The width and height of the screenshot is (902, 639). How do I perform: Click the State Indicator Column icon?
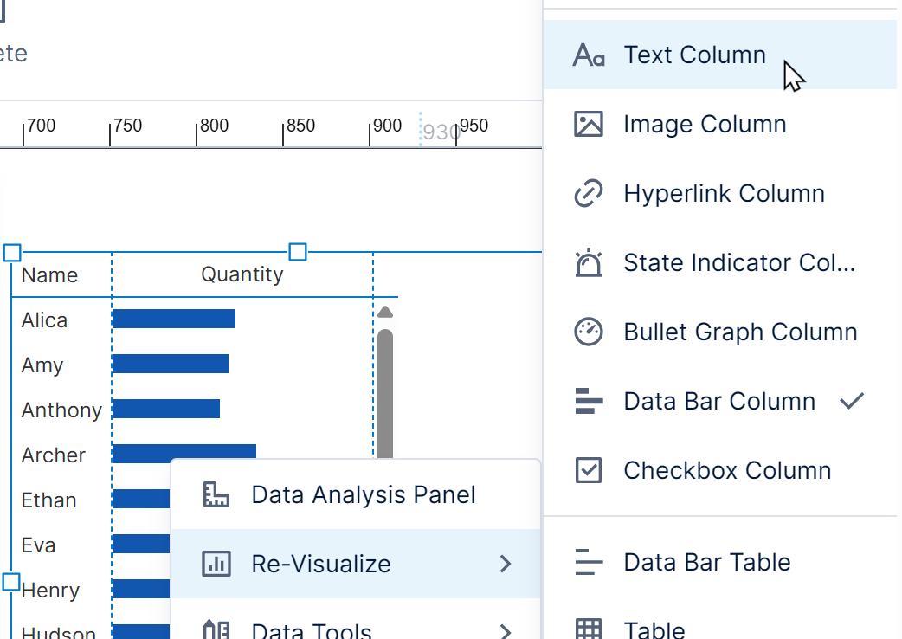pyautogui.click(x=590, y=262)
